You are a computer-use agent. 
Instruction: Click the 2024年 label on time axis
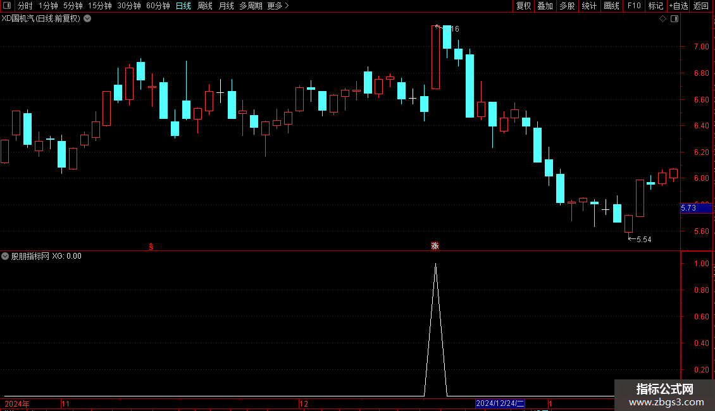tap(17, 403)
